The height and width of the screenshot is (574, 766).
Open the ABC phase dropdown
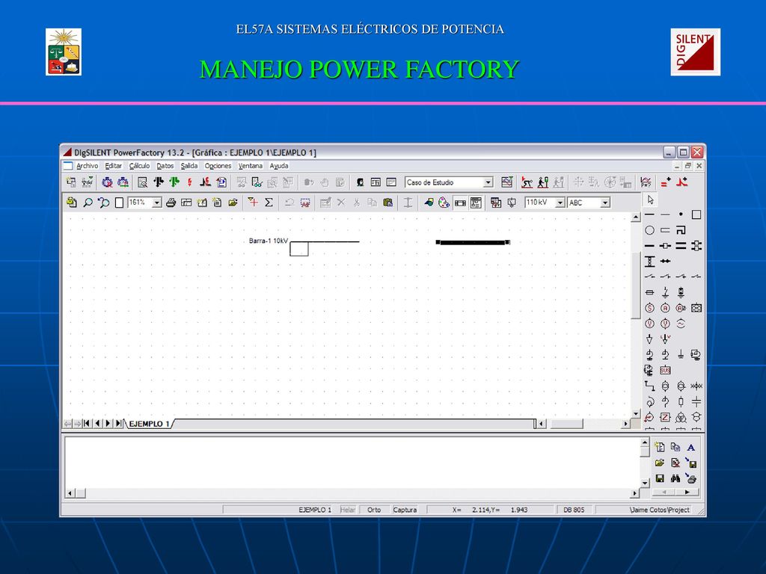pyautogui.click(x=605, y=203)
